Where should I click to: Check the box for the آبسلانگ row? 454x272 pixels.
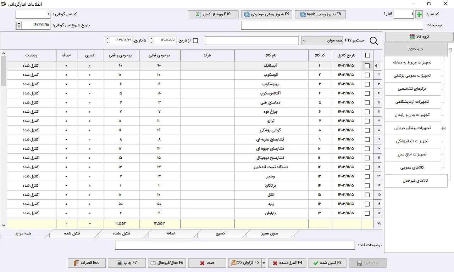[367, 66]
